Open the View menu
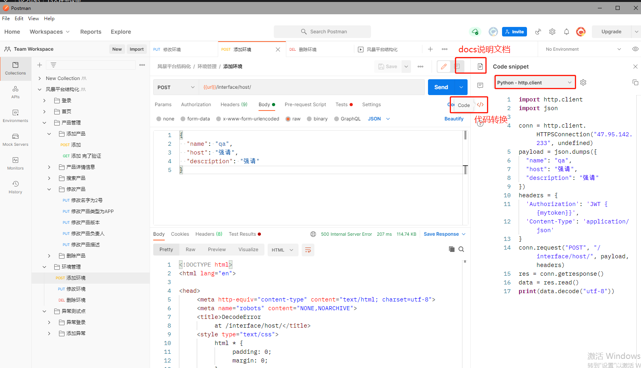Screen dimensions: 641x368 point(33,19)
